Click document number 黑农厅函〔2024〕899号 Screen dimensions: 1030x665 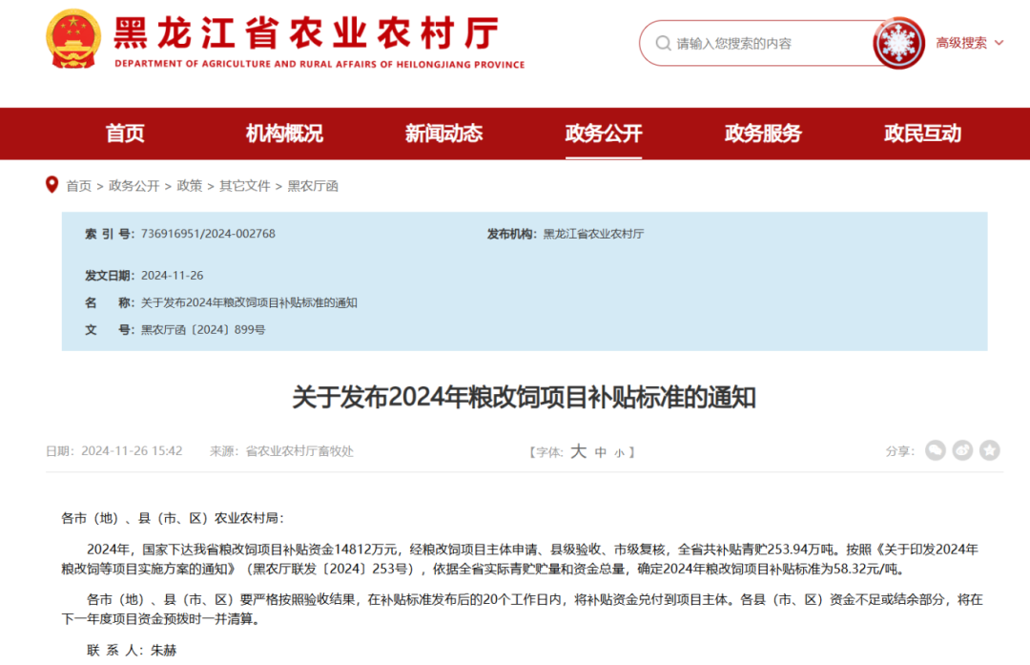(x=203, y=330)
